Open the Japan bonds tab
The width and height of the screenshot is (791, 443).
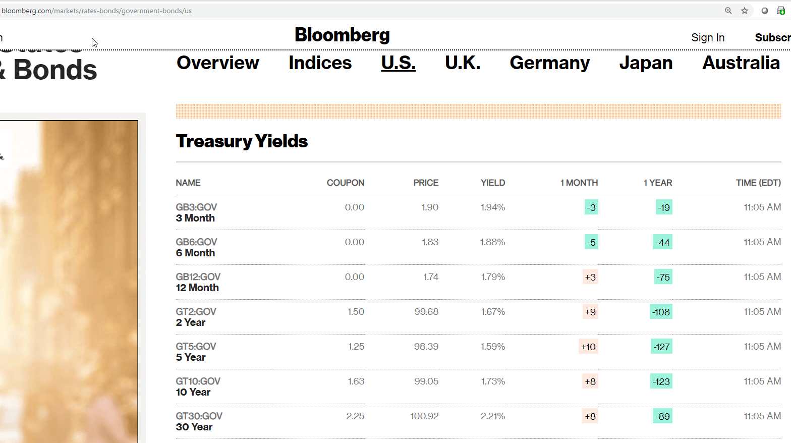[x=646, y=63]
